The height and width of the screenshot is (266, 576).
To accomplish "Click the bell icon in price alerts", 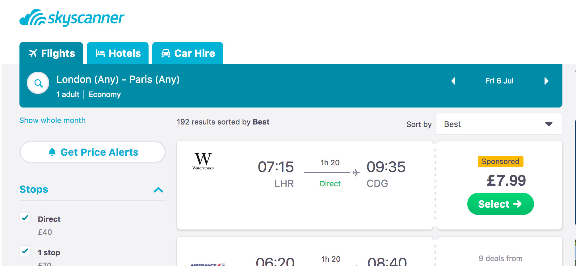I will (x=52, y=152).
